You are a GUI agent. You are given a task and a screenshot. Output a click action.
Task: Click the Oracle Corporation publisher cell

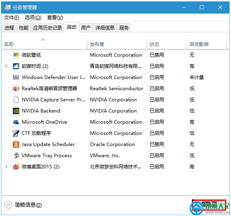pos(112,145)
